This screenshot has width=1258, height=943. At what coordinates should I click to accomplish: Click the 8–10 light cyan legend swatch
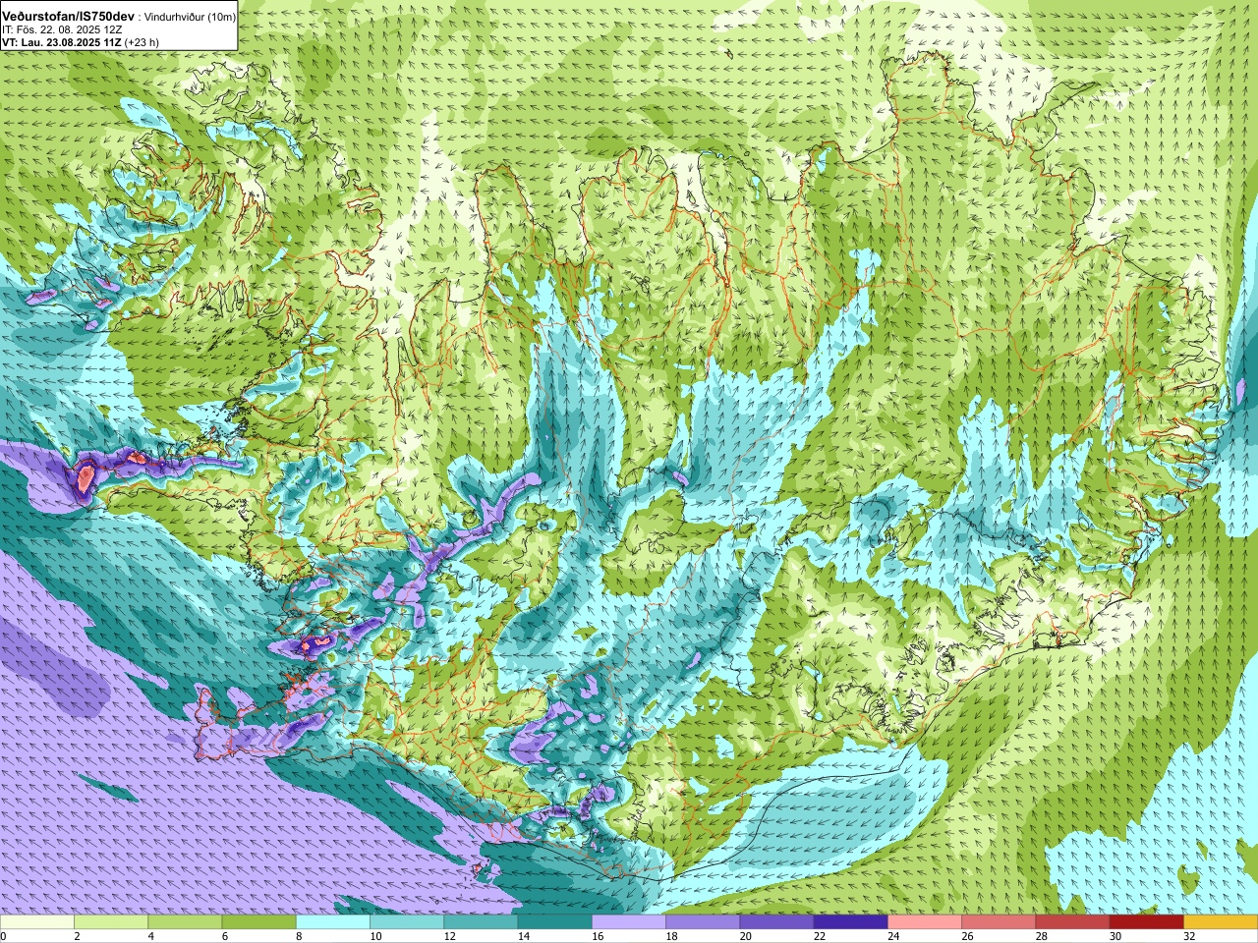(333, 922)
